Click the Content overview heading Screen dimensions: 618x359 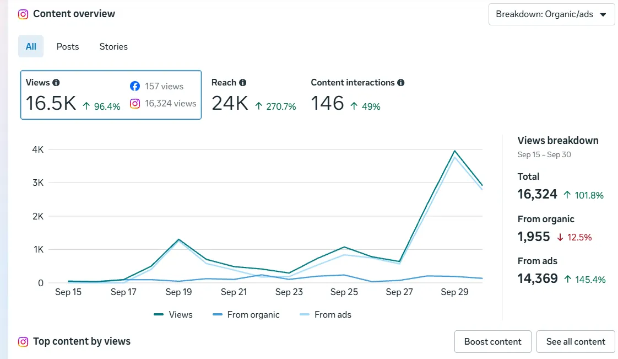(74, 14)
